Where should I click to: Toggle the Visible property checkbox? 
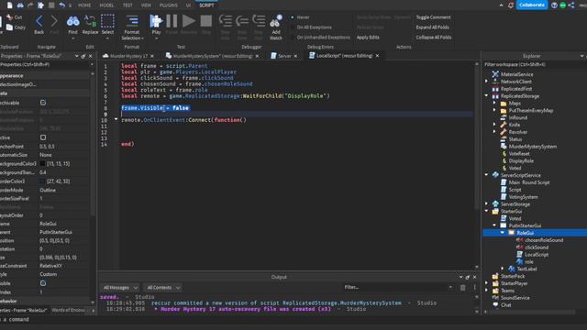(43, 283)
